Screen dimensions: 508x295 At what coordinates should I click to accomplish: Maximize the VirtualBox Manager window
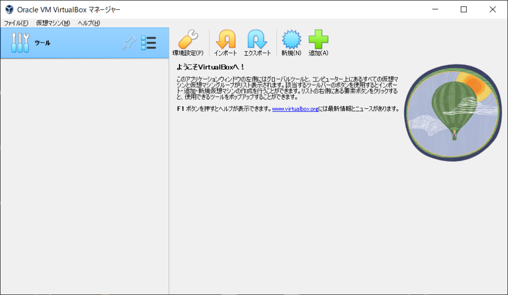coord(464,9)
